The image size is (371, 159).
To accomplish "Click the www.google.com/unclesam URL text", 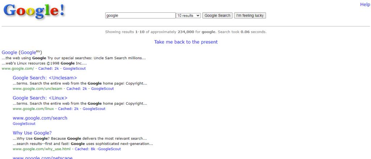I will pyautogui.click(x=37, y=89).
